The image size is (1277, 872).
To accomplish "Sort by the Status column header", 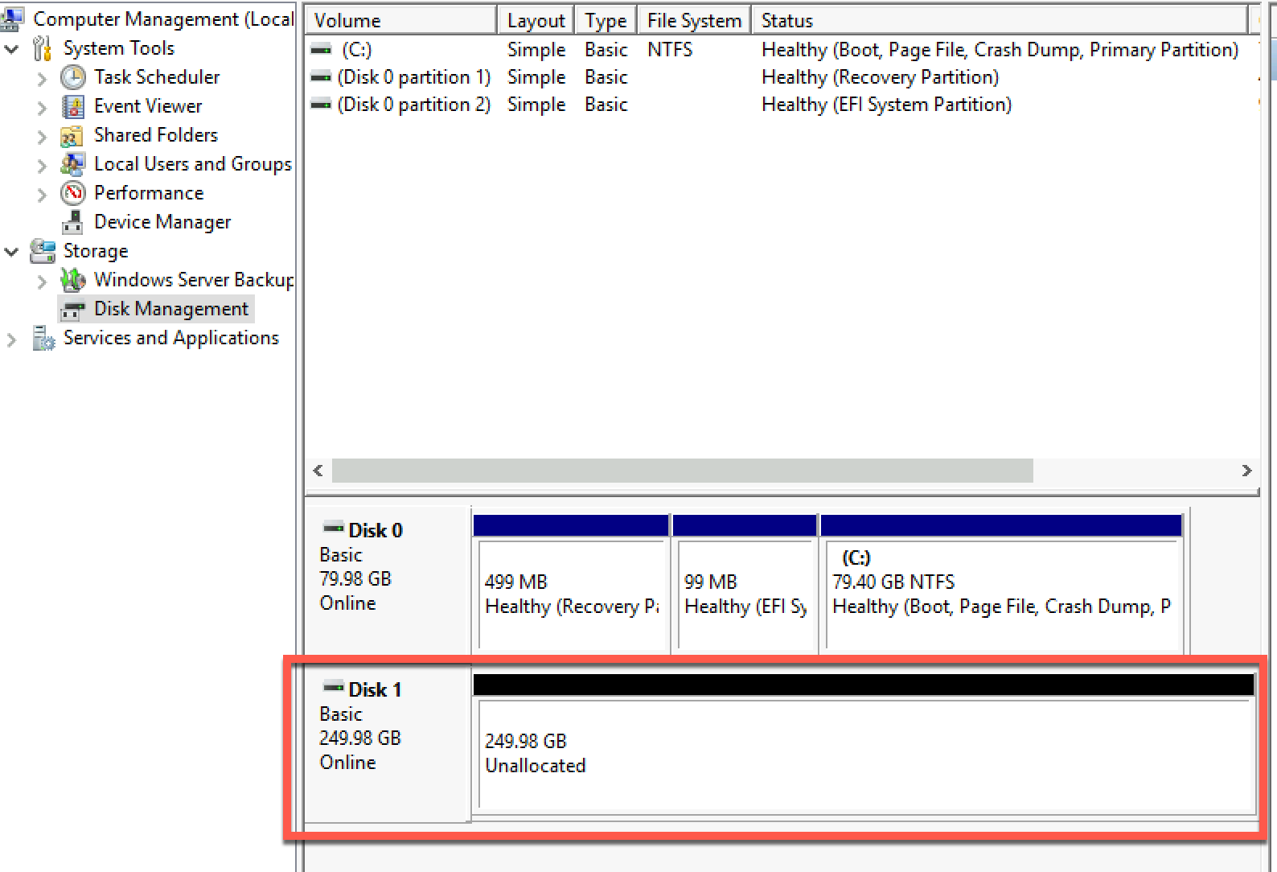I will tap(1000, 20).
